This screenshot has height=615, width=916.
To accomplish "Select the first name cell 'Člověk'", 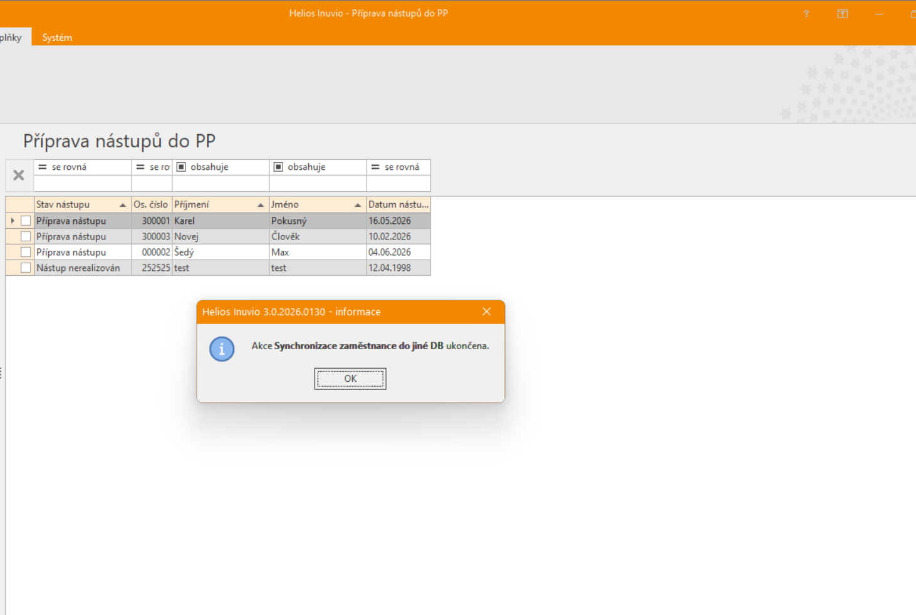I will [318, 236].
